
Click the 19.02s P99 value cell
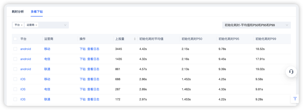click(x=260, y=69)
